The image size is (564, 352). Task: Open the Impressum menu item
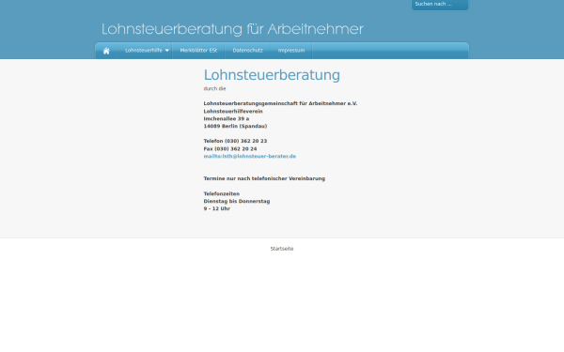click(291, 51)
